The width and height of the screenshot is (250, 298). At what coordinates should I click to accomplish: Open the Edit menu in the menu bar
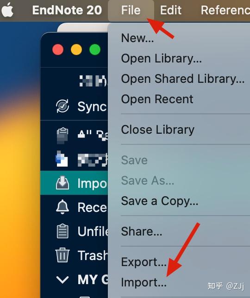tap(171, 10)
